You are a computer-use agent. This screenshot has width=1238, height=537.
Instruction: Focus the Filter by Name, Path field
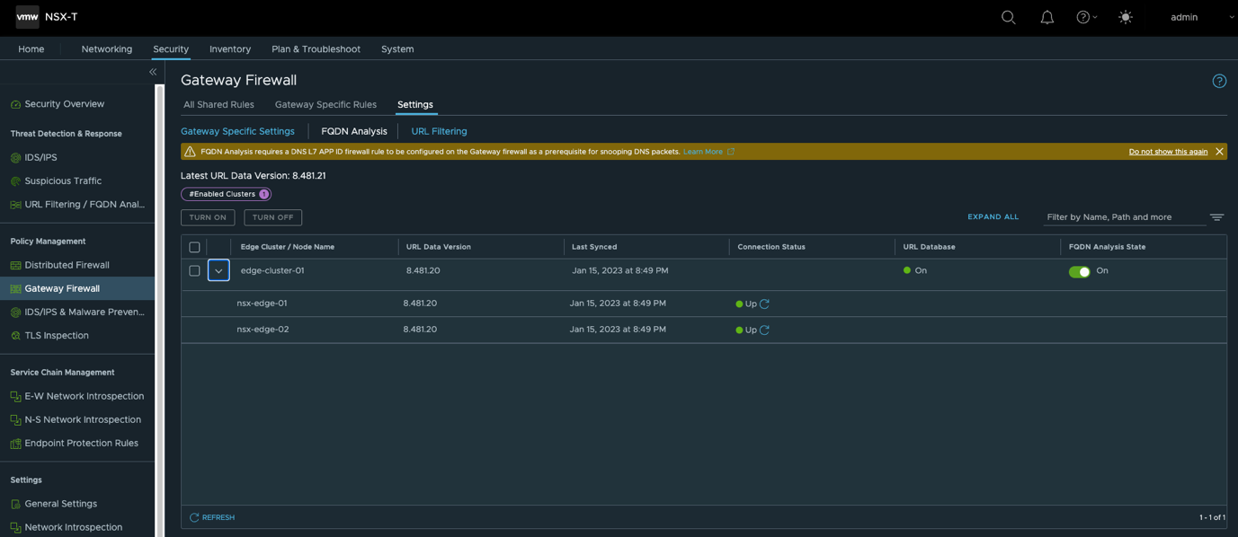click(1124, 217)
